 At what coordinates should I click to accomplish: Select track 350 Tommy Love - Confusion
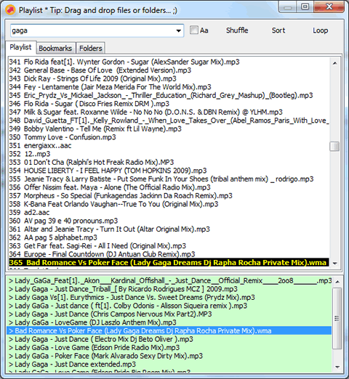point(169,137)
